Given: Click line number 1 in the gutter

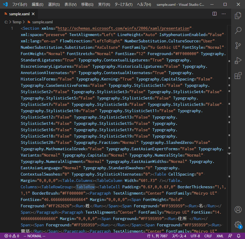Looking at the screenshot, I should tap(12, 29).
